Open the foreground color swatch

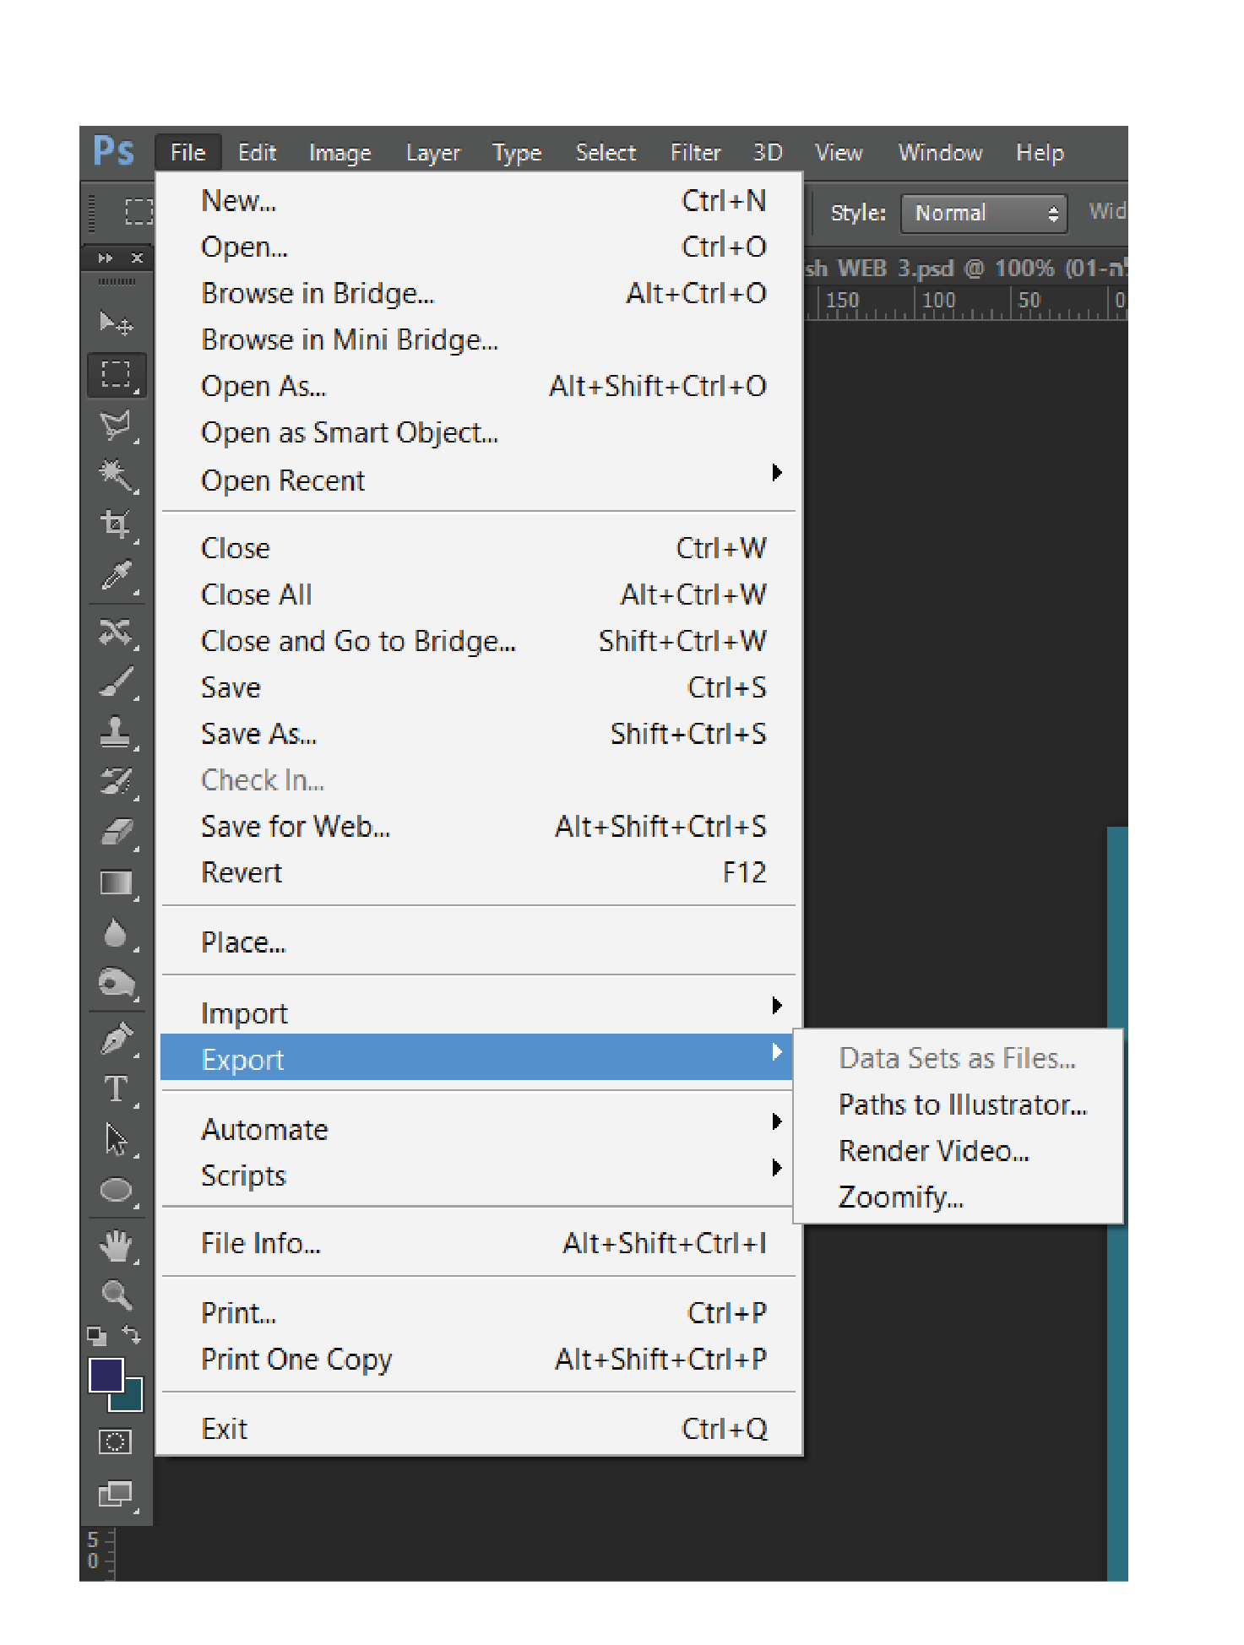coord(106,1374)
